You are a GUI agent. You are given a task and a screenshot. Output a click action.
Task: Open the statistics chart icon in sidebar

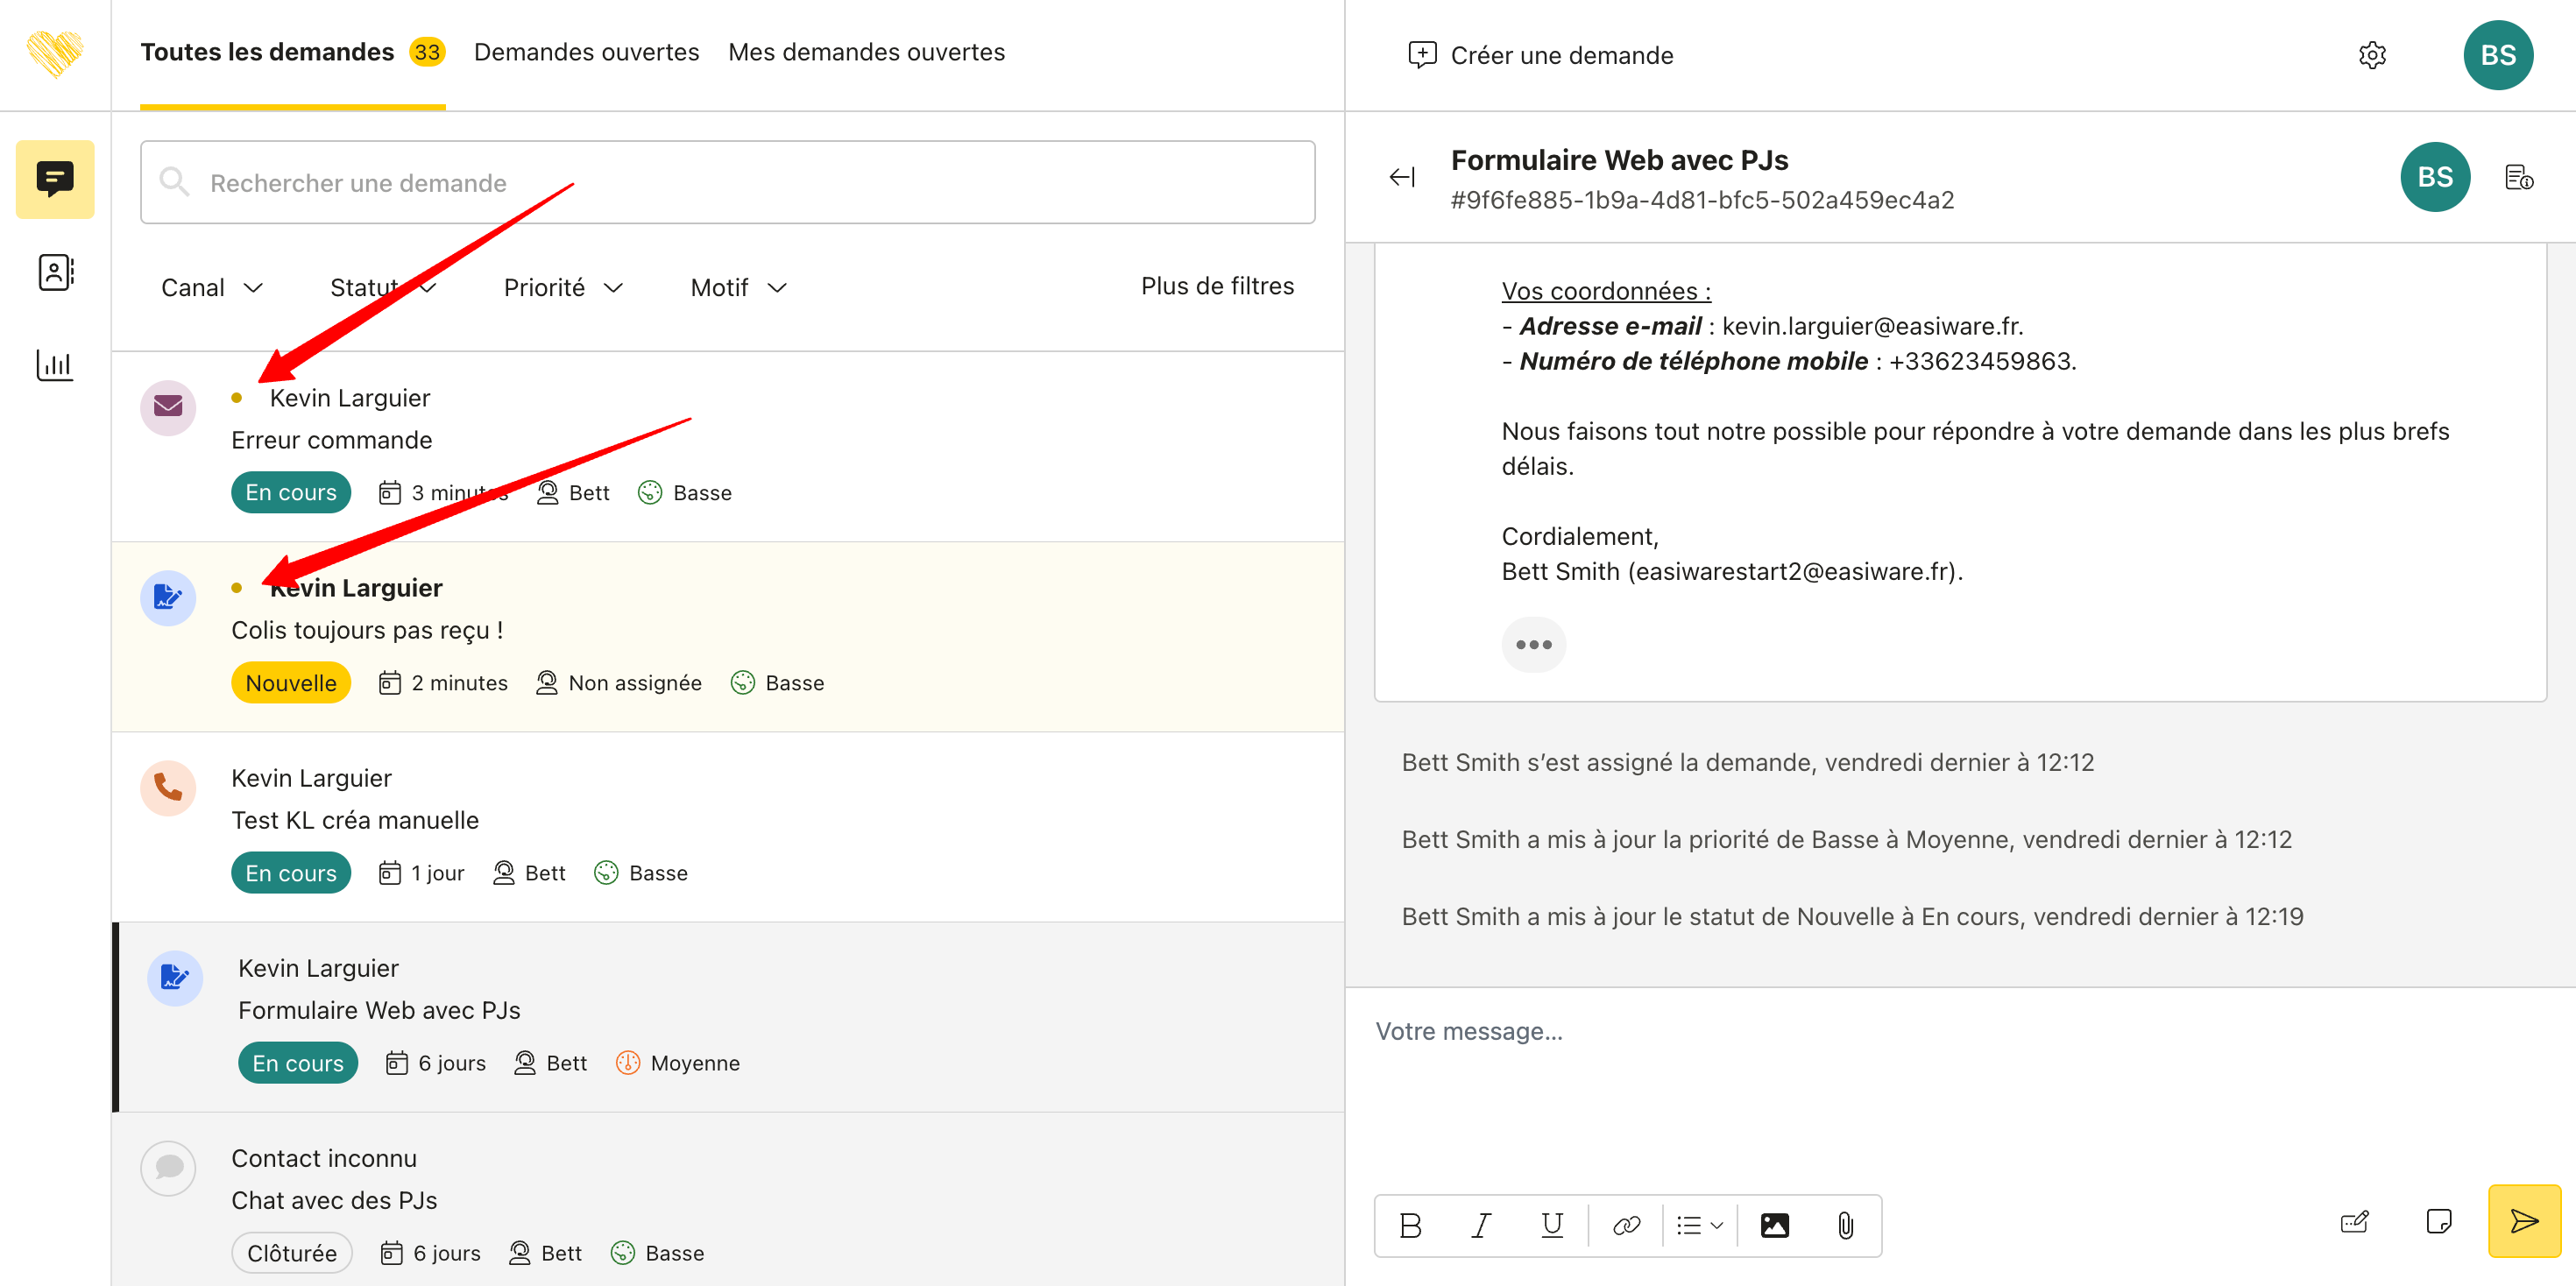click(x=55, y=365)
